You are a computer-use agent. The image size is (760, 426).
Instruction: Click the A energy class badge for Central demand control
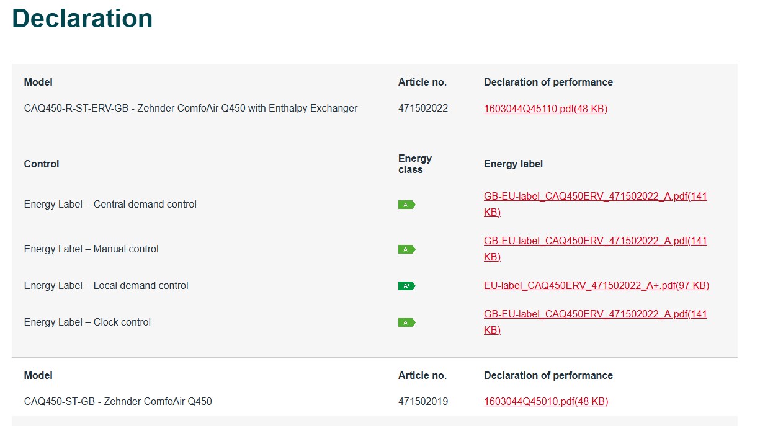tap(406, 205)
